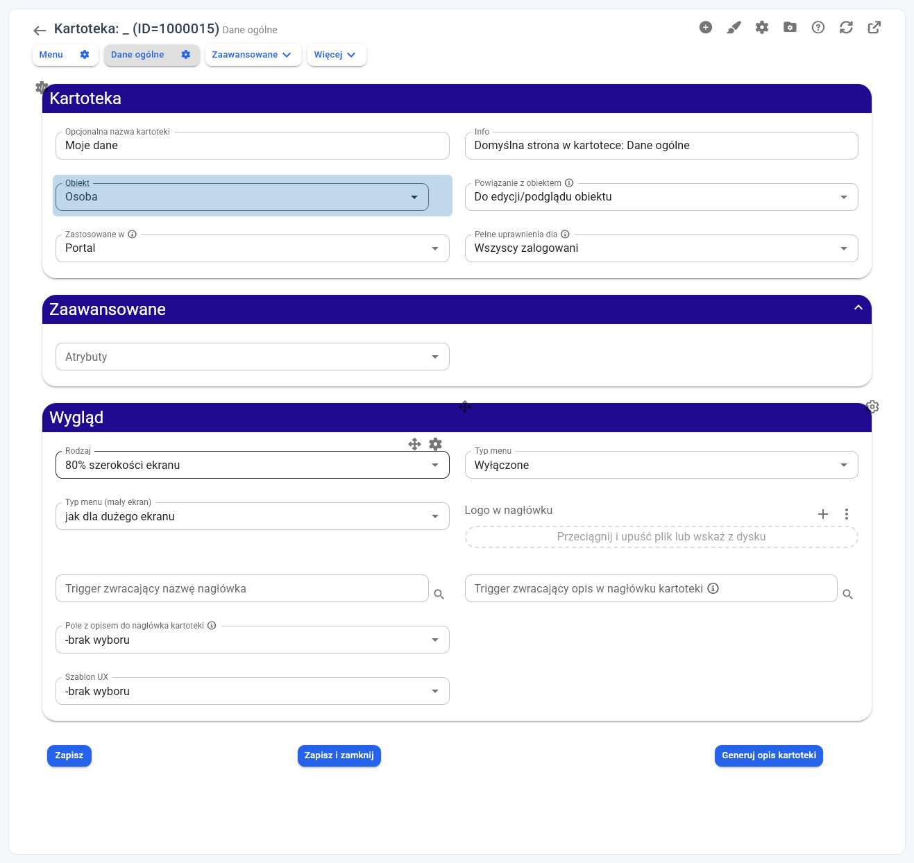Screen dimensions: 914x863
Task: Open the Szablon UX dropdown
Action: click(253, 691)
